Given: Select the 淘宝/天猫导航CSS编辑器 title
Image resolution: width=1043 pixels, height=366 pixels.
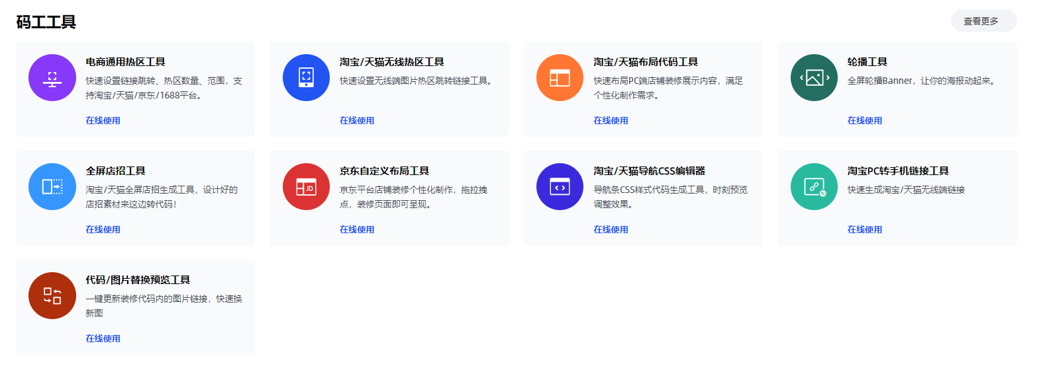Looking at the screenshot, I should (x=649, y=170).
